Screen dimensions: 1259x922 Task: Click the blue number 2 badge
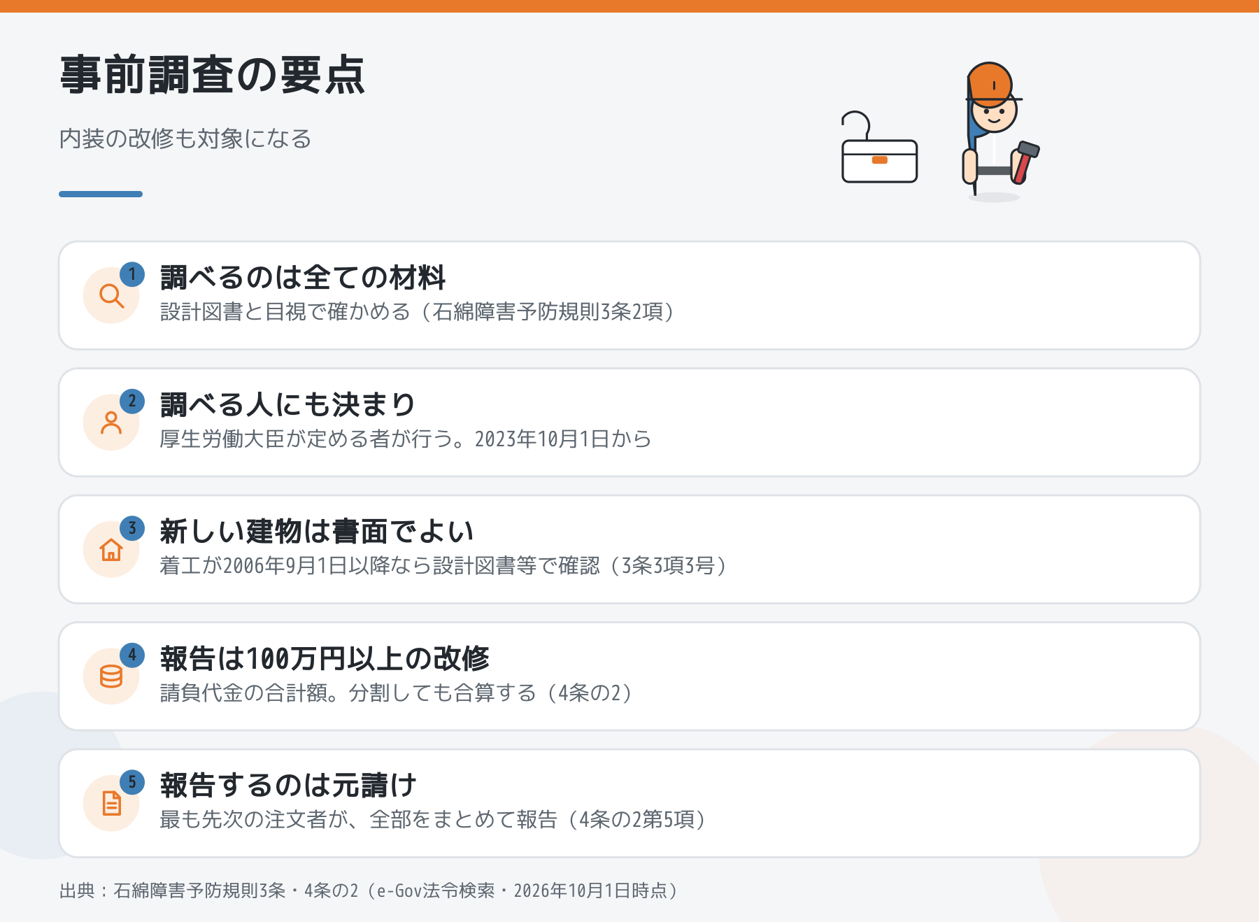tap(132, 402)
